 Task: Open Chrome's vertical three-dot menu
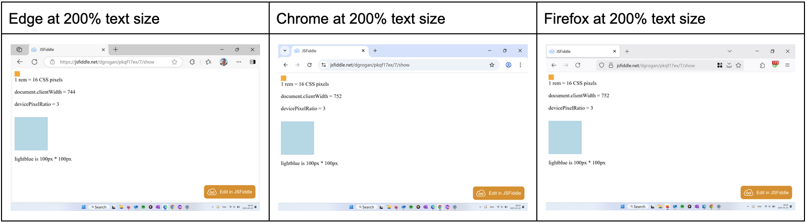pyautogui.click(x=520, y=65)
